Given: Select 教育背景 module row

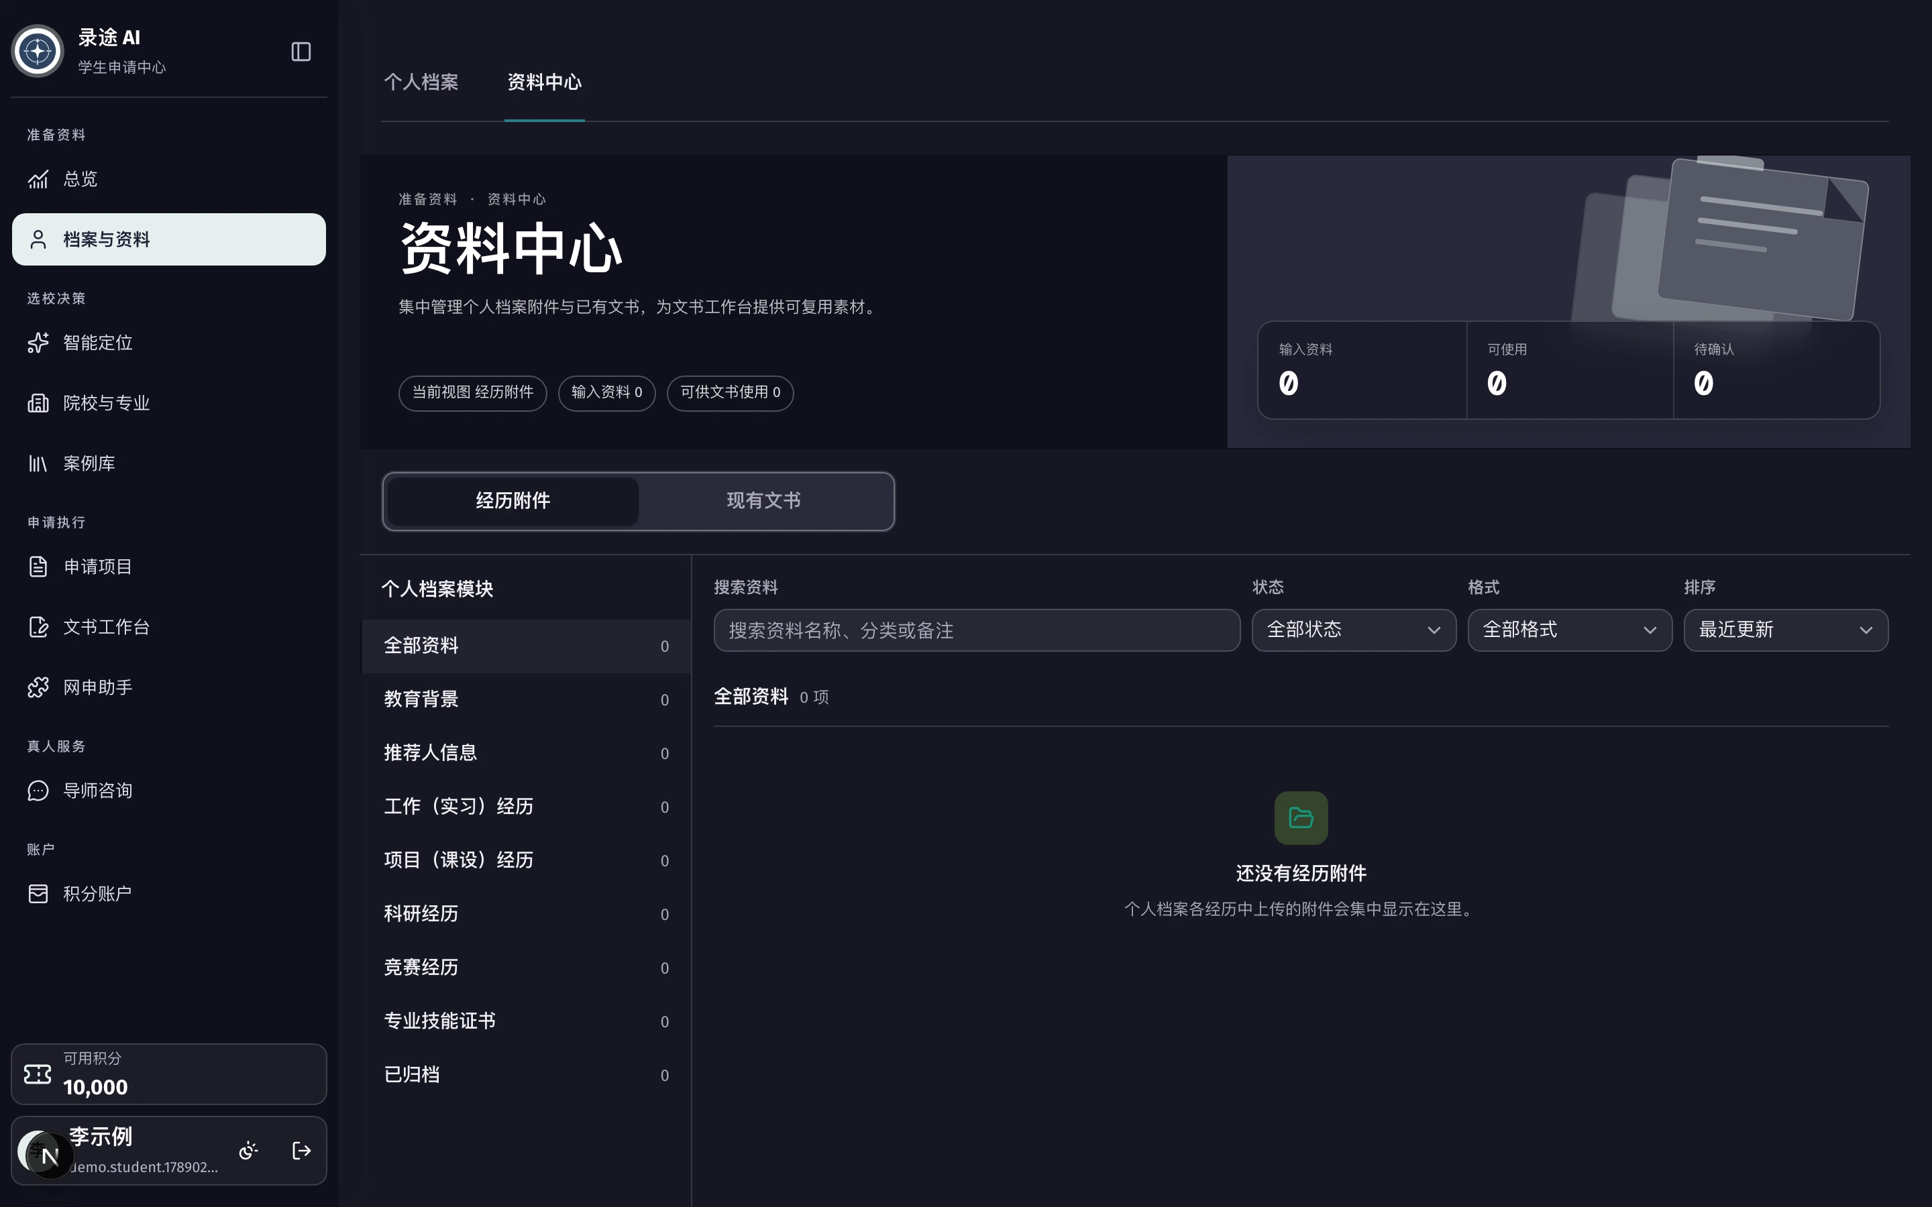Looking at the screenshot, I should (526, 699).
